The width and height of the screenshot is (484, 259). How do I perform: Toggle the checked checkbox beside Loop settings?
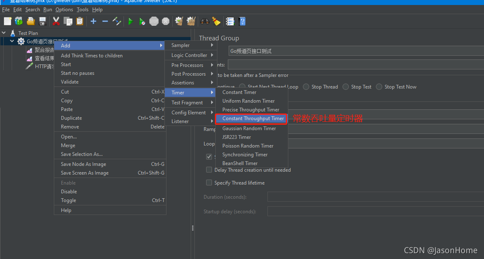tap(209, 157)
